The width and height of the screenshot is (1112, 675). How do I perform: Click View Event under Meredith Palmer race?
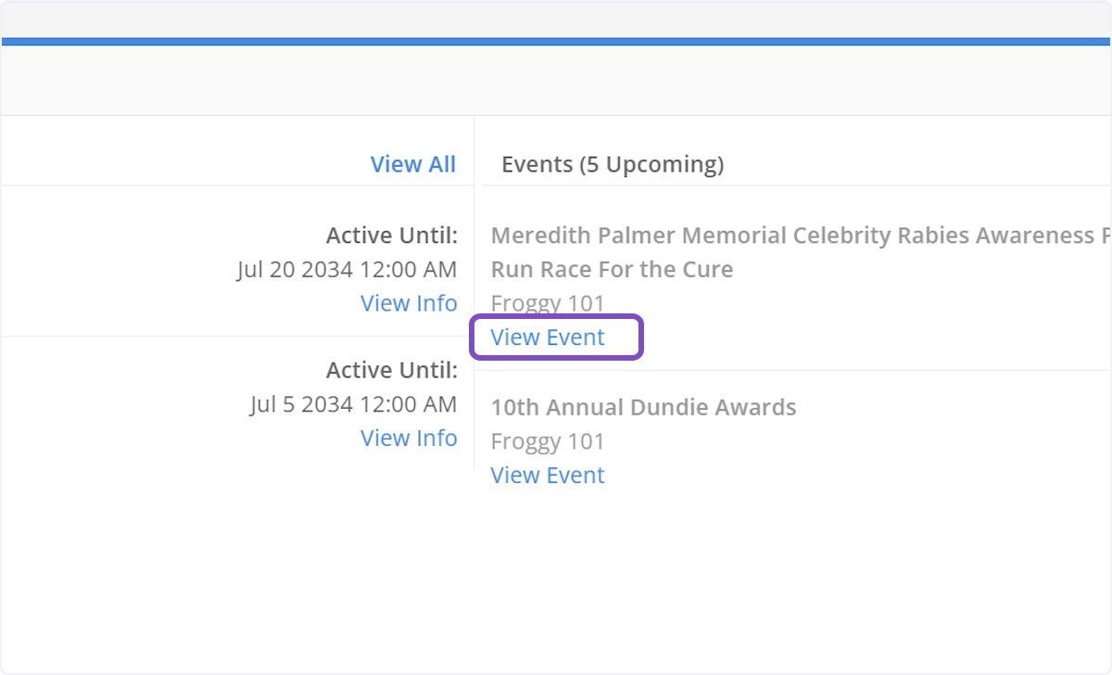pyautogui.click(x=548, y=337)
